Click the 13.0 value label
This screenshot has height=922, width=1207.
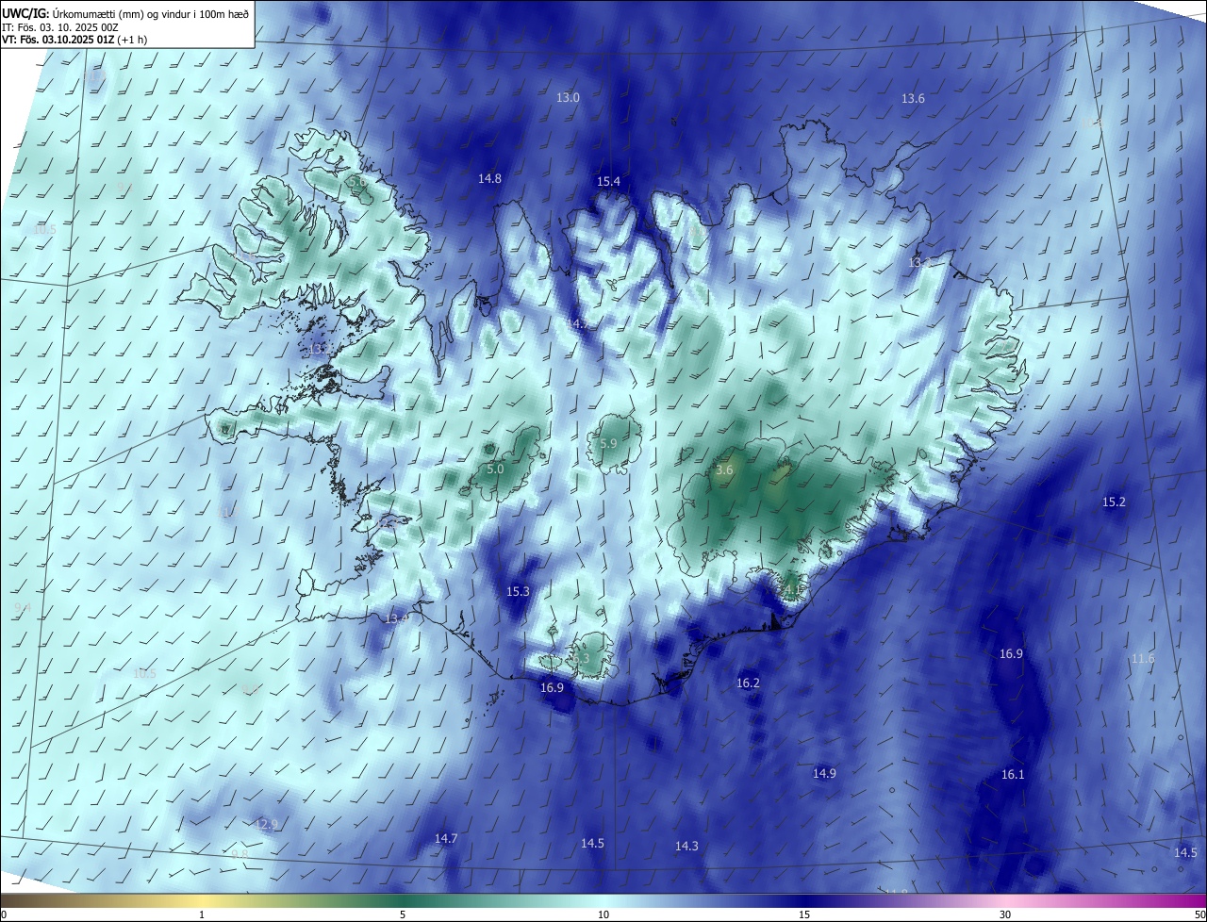(x=568, y=98)
